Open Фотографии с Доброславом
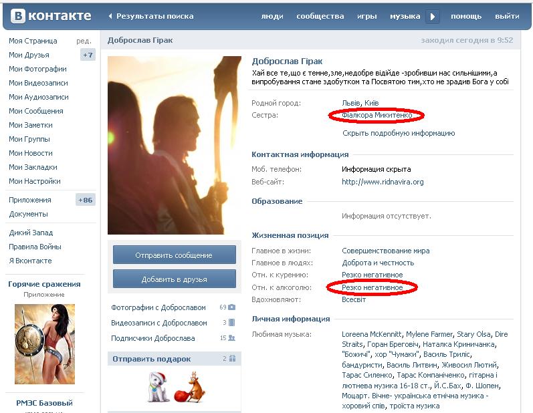Image resolution: width=533 pixels, height=413 pixels. click(158, 307)
